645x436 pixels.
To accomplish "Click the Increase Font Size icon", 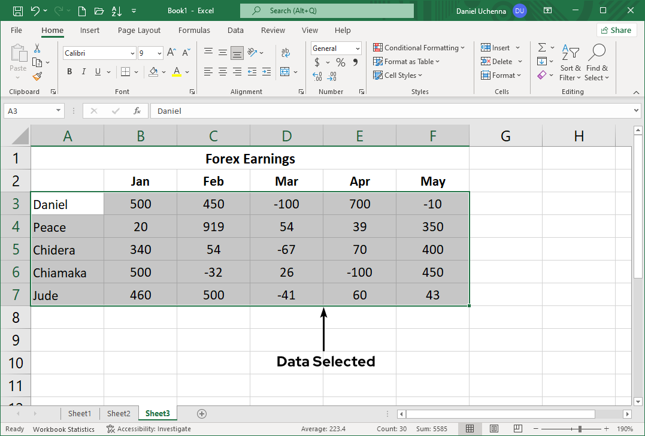I will pos(171,52).
